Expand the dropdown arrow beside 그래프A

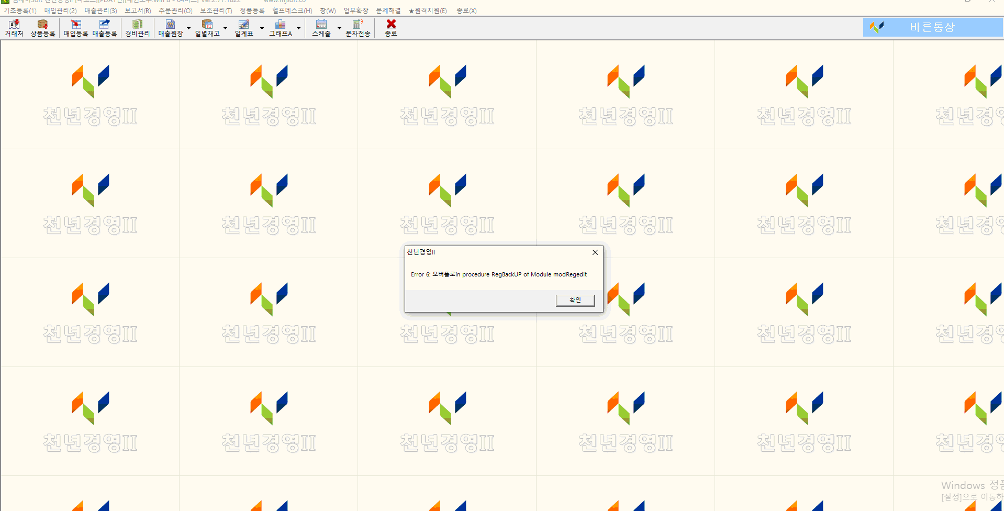[298, 28]
